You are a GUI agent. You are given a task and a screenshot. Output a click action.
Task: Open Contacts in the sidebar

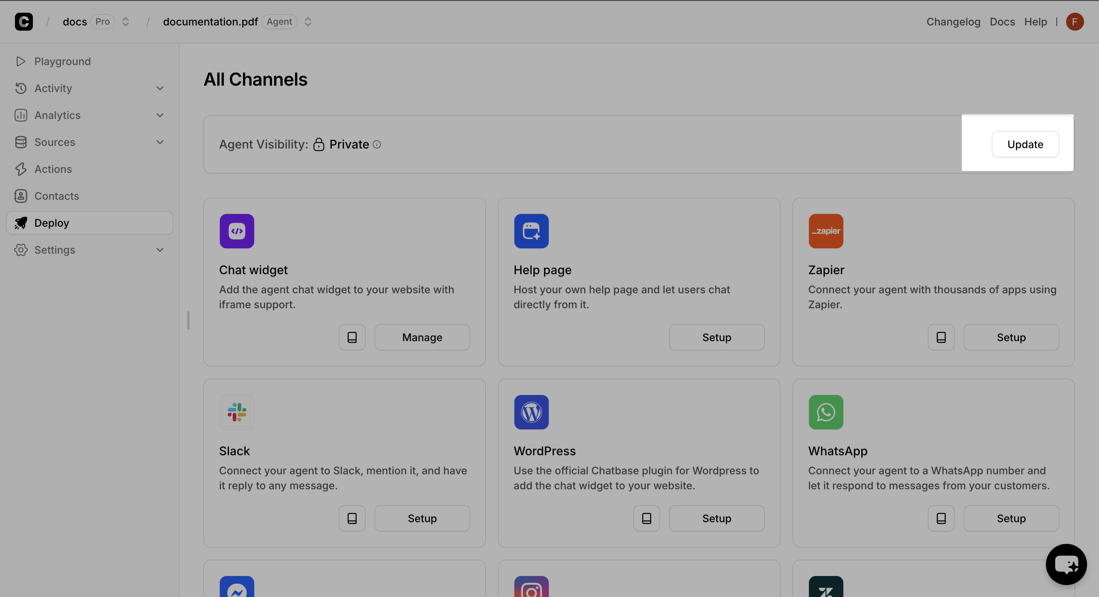[56, 196]
